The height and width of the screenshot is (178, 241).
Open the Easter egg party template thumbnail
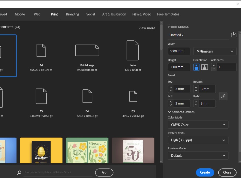pos(41,151)
